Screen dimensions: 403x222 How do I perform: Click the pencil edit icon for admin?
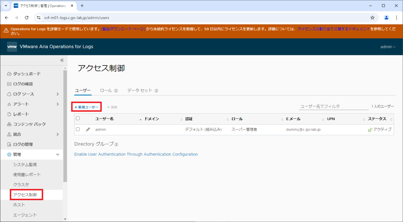tap(88, 129)
